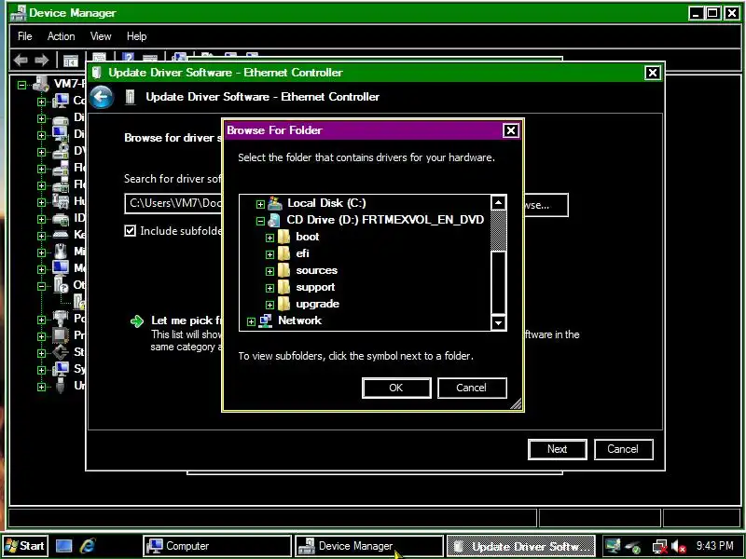Open the View menu
The height and width of the screenshot is (559, 746).
tap(101, 36)
